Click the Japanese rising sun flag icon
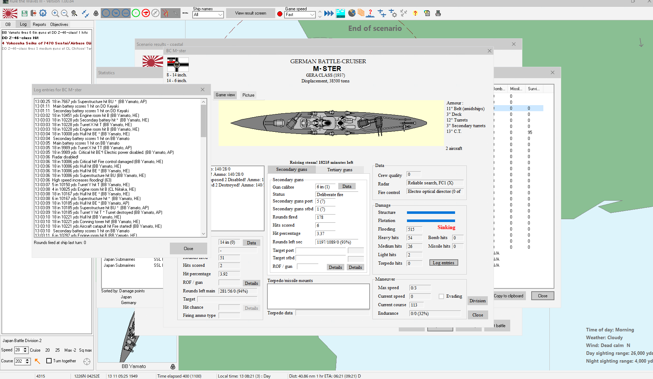The width and height of the screenshot is (653, 379). pos(10,13)
